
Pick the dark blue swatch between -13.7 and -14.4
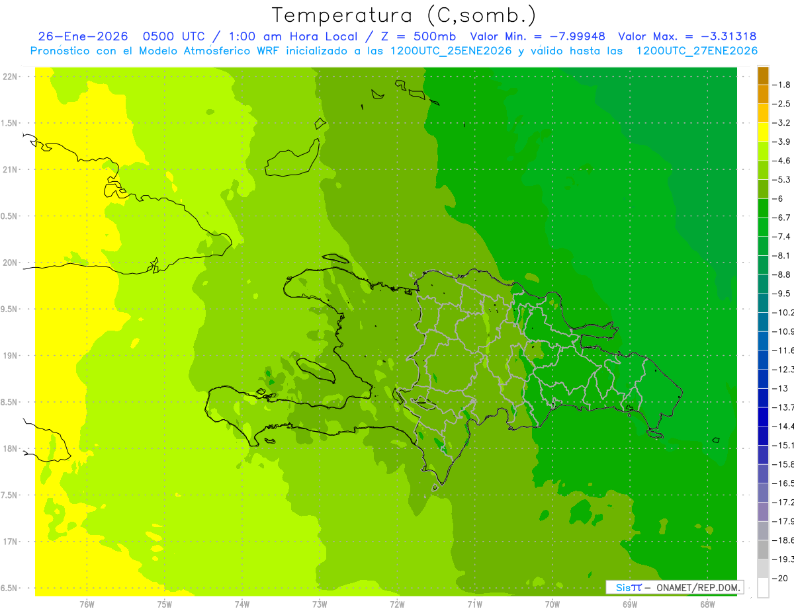pos(763,417)
